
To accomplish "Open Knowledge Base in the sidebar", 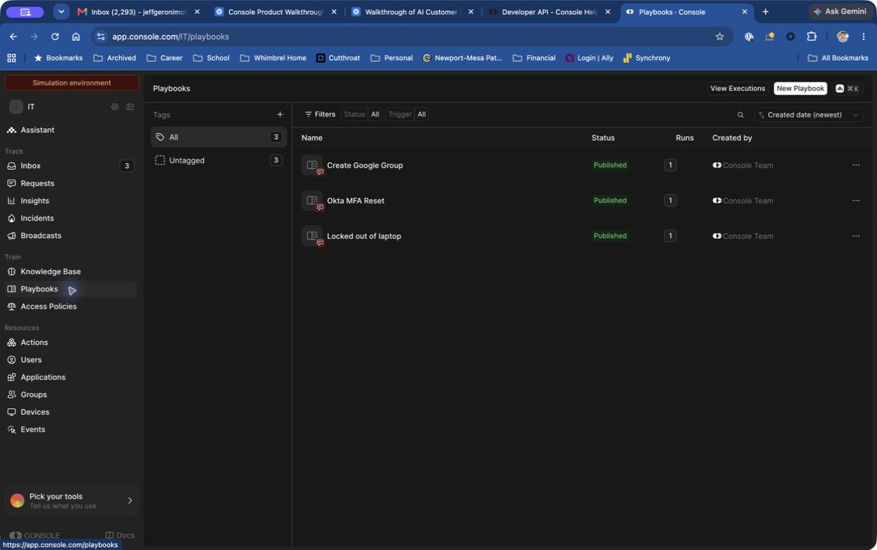I will point(70,271).
